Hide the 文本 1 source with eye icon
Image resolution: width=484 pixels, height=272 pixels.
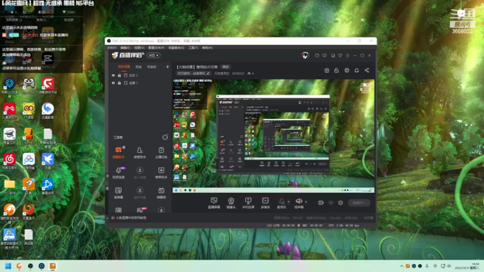point(113,75)
